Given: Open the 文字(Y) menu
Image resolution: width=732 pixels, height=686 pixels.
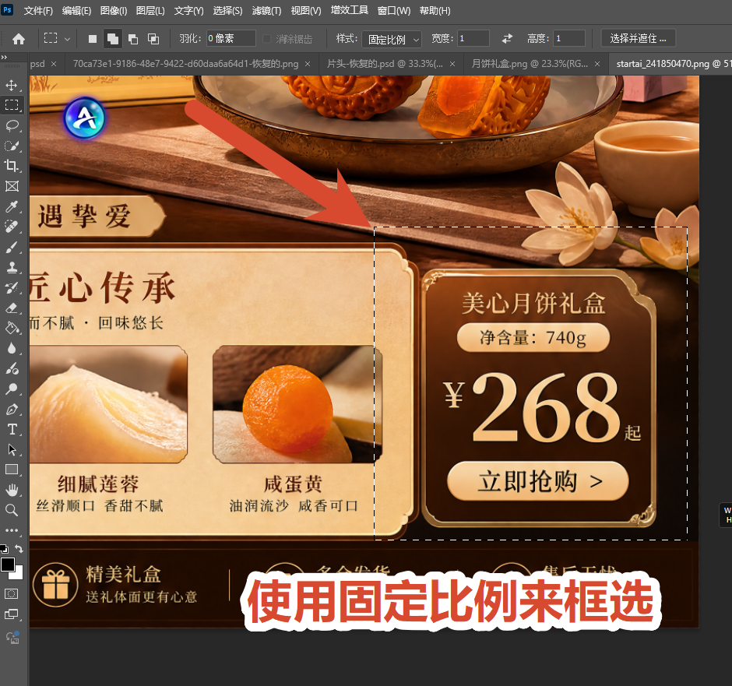Looking at the screenshot, I should click(188, 10).
